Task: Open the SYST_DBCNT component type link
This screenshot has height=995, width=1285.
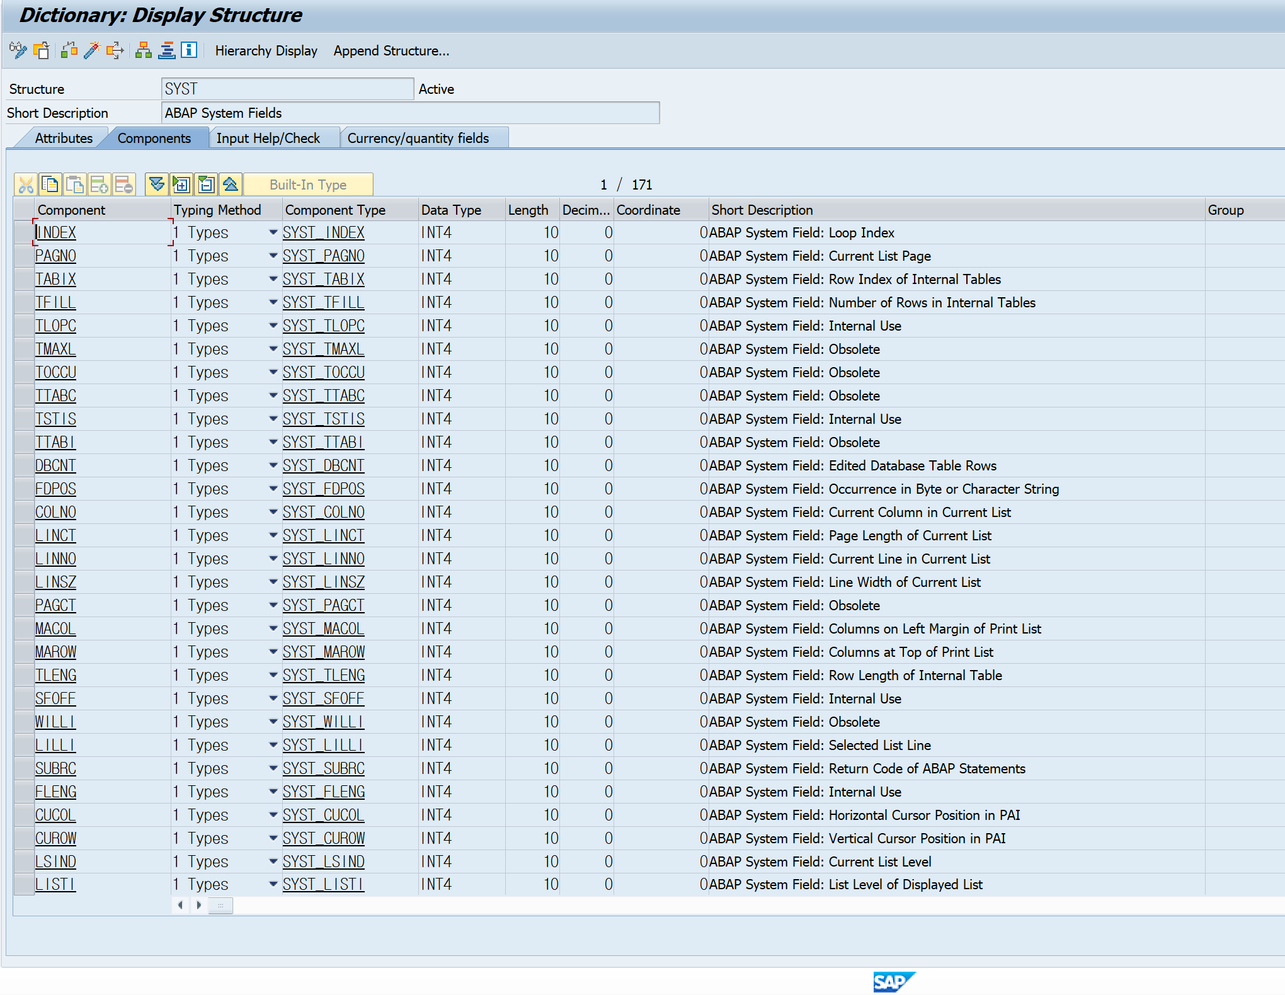Action: (323, 465)
